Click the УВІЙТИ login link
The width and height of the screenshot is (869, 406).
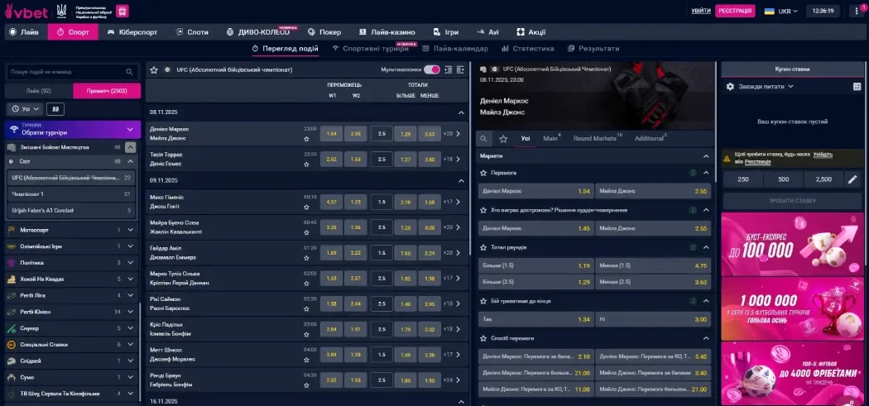pos(700,11)
